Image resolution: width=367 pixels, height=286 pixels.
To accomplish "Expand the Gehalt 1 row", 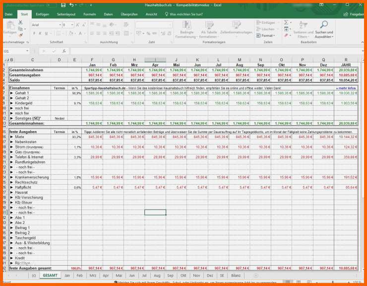I will tap(11, 93).
